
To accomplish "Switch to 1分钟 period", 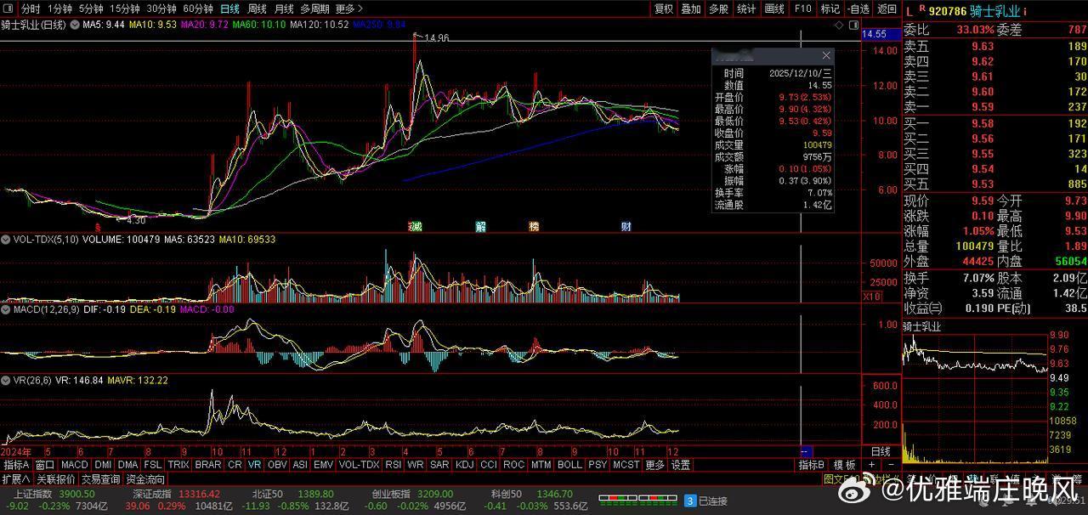I will [x=59, y=8].
